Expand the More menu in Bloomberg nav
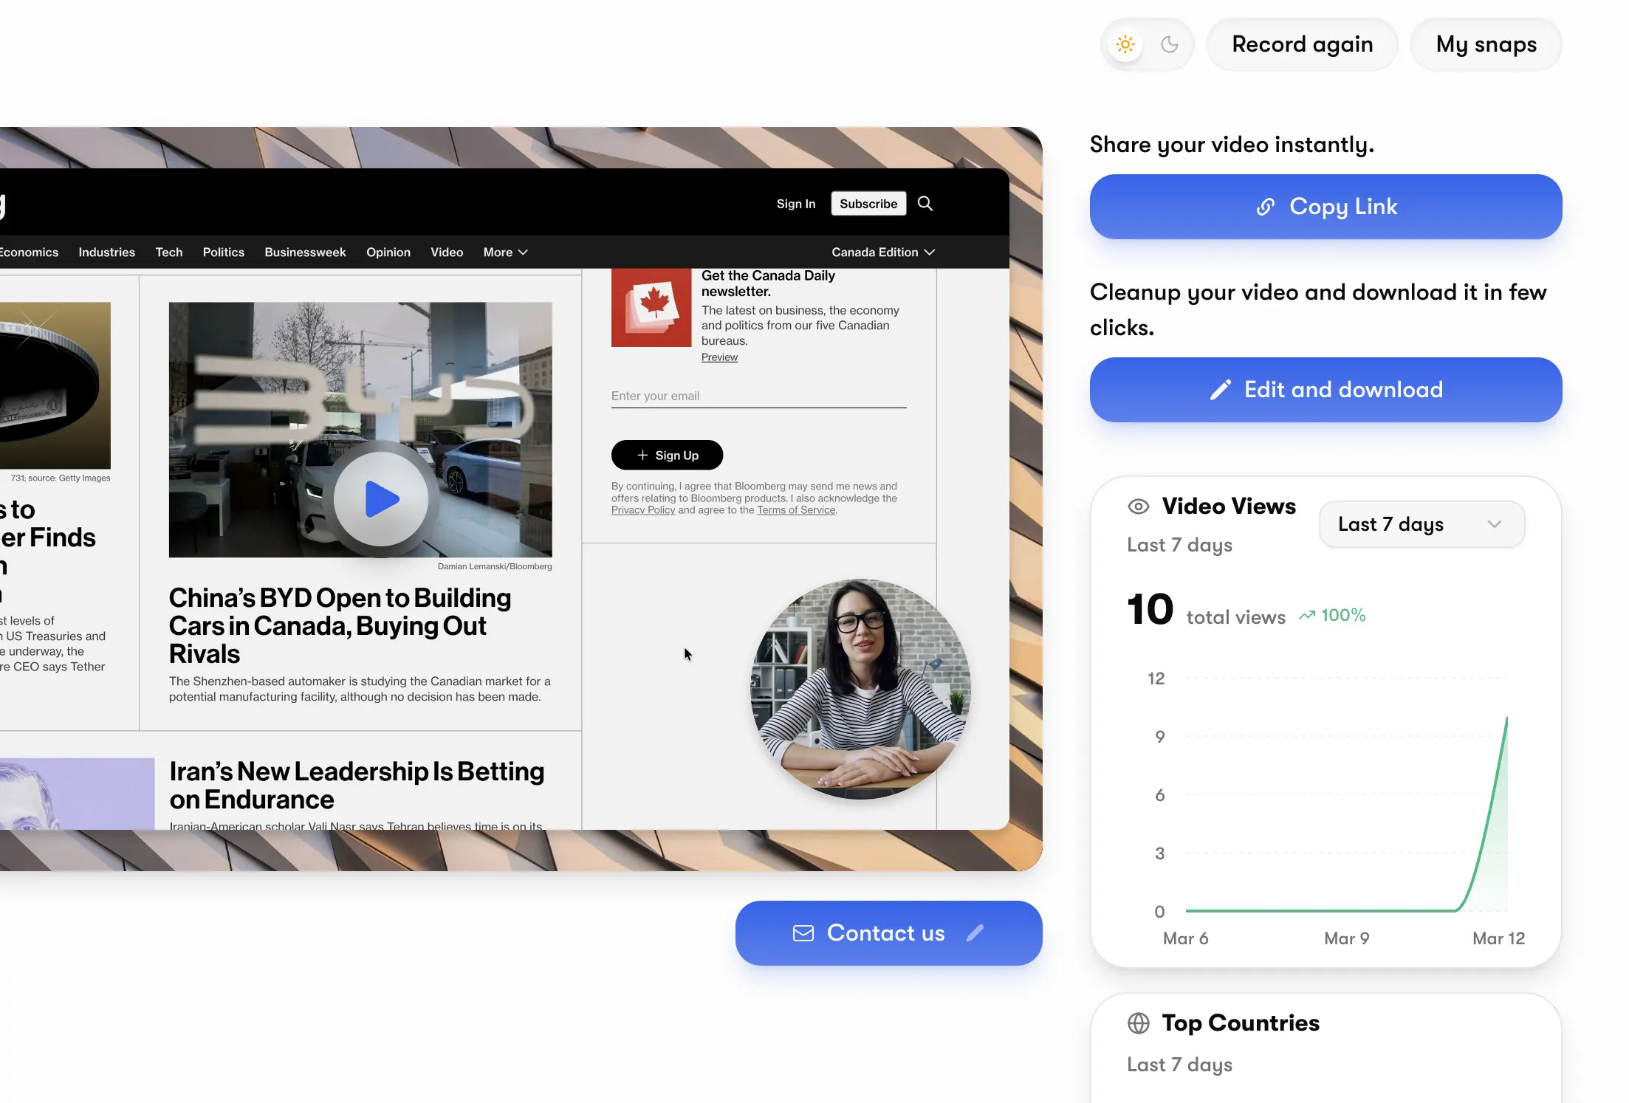Image resolution: width=1629 pixels, height=1103 pixels. click(505, 252)
